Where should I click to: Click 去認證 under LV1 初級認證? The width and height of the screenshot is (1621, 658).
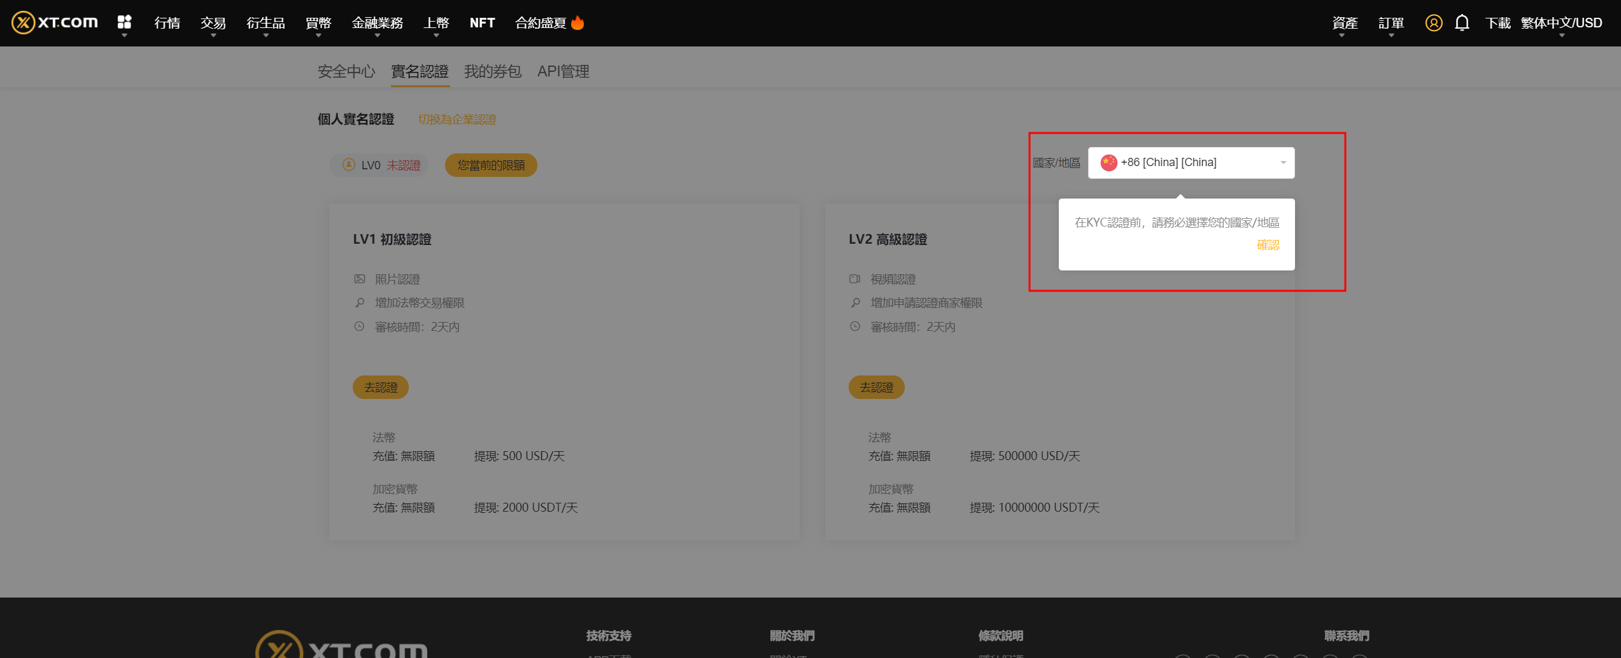(x=381, y=387)
